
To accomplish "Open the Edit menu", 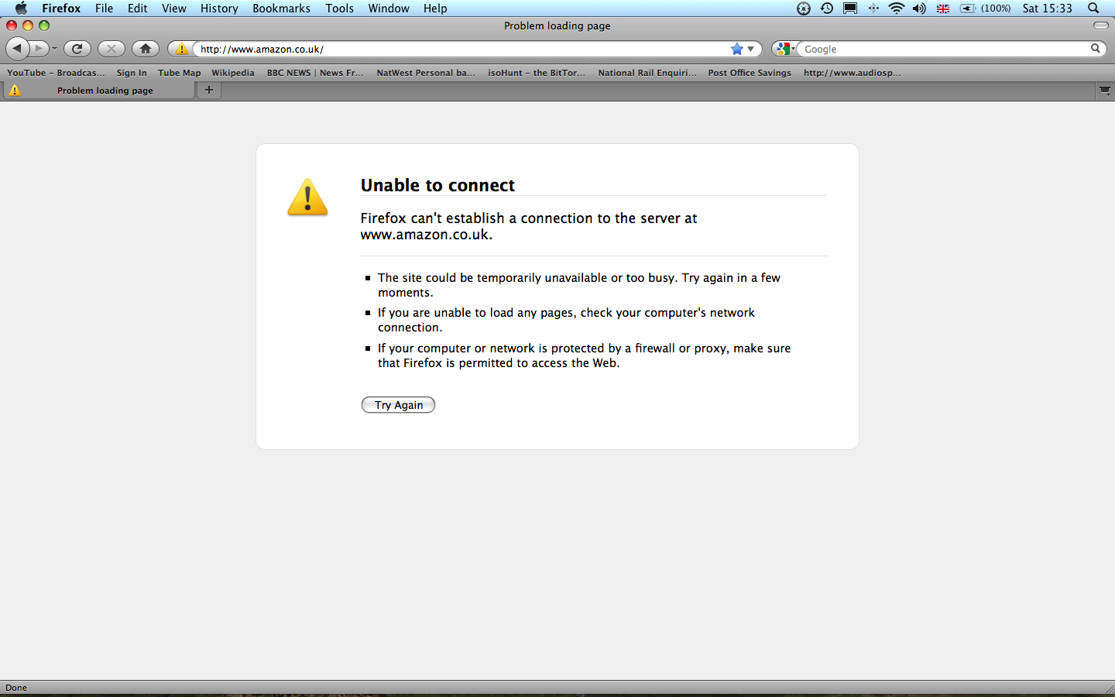I will point(138,9).
